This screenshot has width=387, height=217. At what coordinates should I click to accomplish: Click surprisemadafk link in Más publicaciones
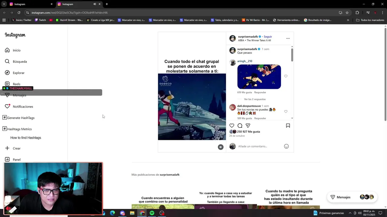(x=170, y=175)
